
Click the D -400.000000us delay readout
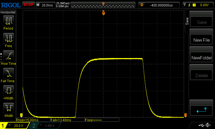159,5
